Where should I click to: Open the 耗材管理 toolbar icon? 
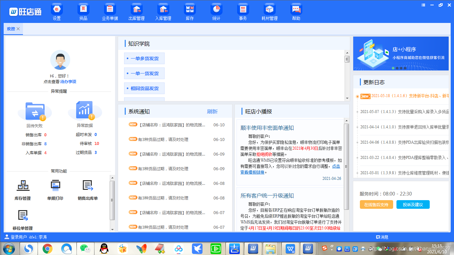270,9
